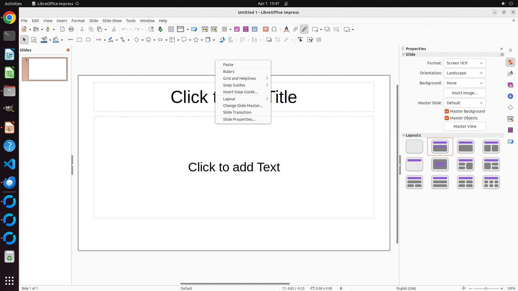Click the Insert Table icon

tap(224, 29)
